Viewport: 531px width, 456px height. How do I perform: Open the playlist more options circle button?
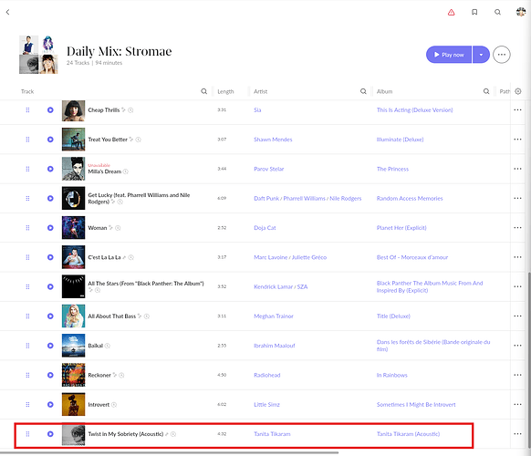pos(502,55)
